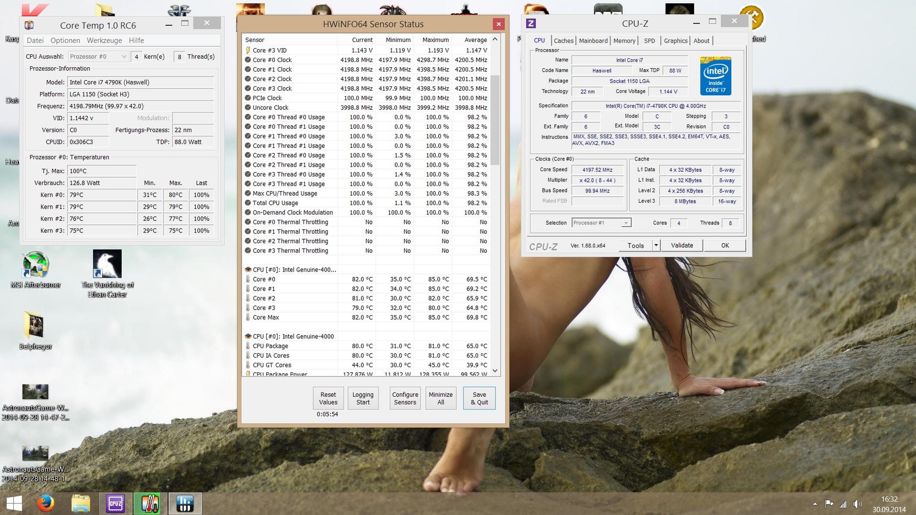Click the Model field in Core Temp
This screenshot has height=515, width=916.
pyautogui.click(x=140, y=82)
